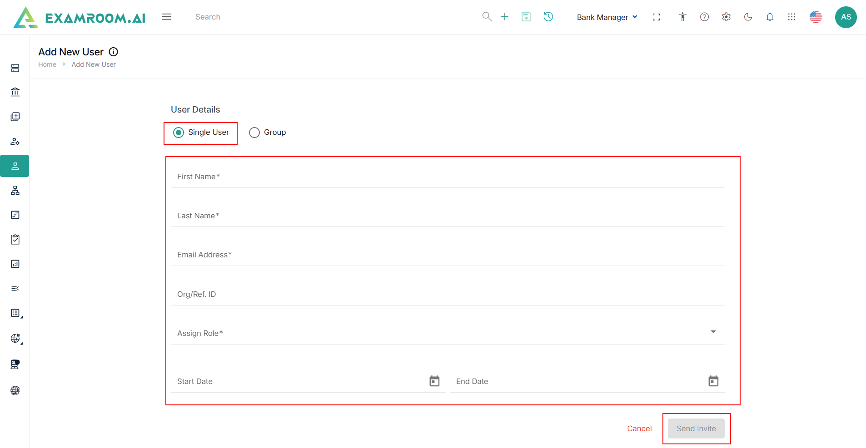866x448 pixels.
Task: Open the organization hierarchy sidebar item
Action: point(15,191)
